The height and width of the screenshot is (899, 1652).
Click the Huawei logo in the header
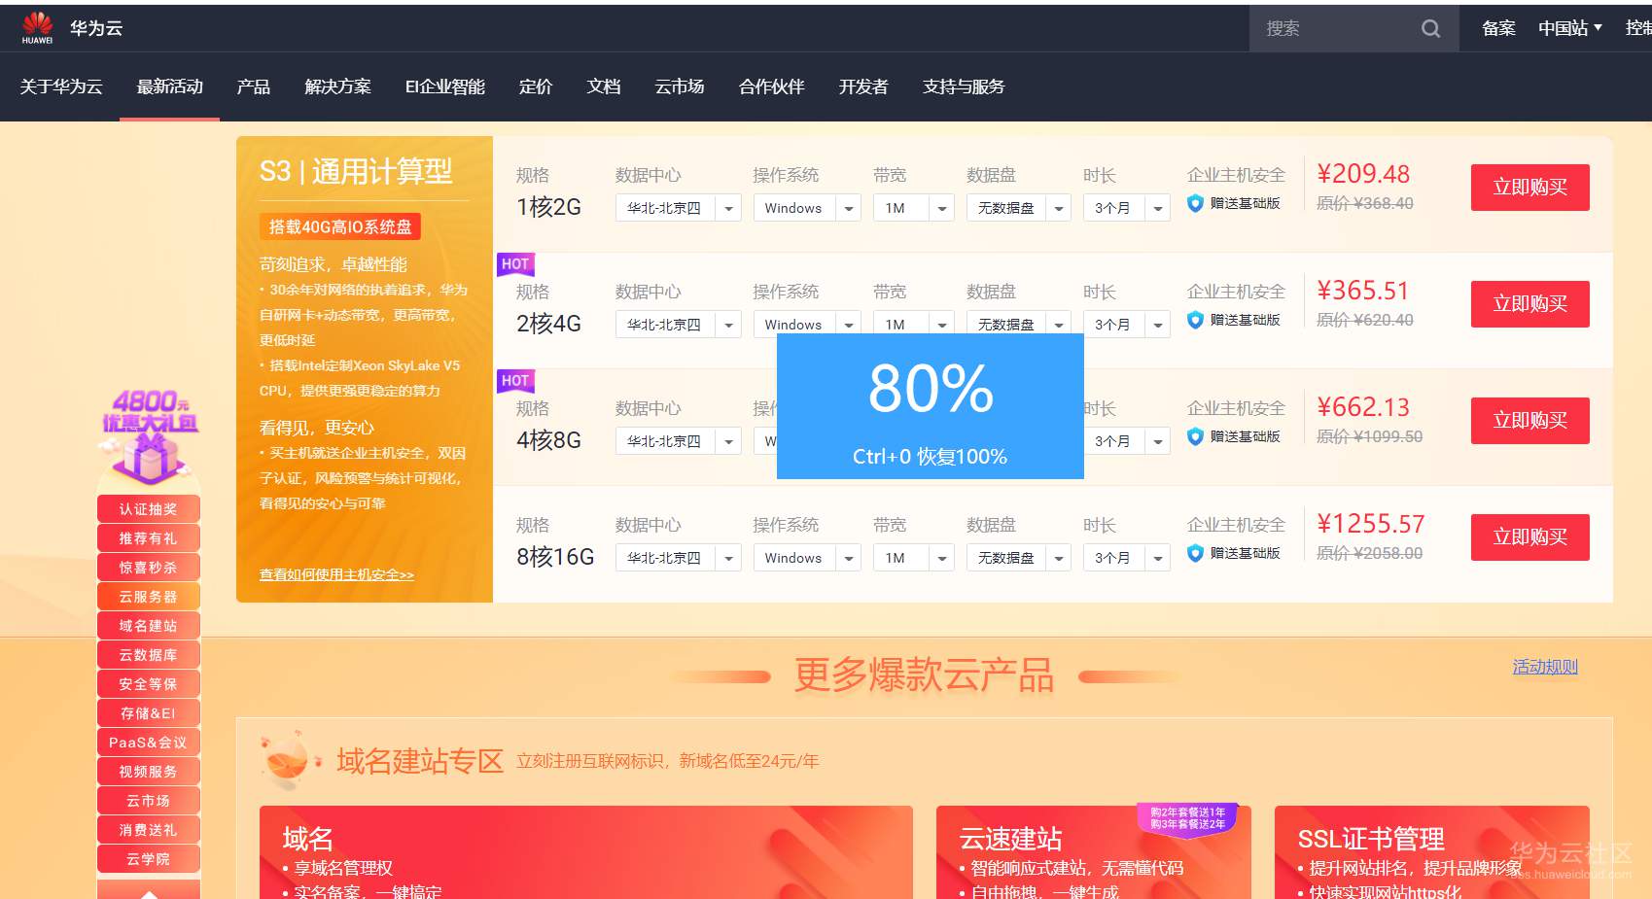click(x=37, y=28)
